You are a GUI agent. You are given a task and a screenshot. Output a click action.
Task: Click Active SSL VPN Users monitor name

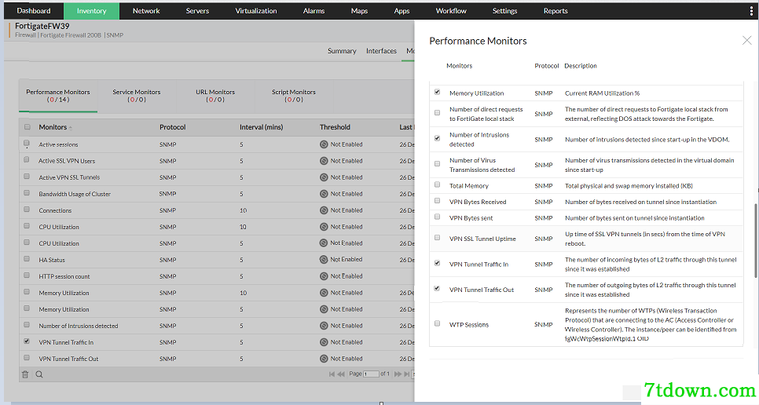tap(67, 161)
